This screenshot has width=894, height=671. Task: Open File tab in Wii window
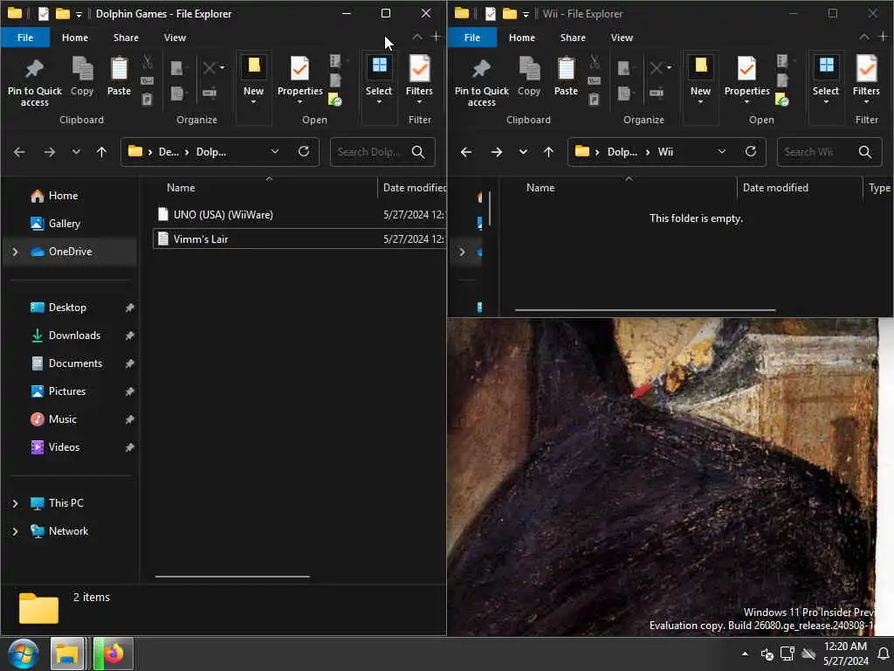(x=472, y=38)
